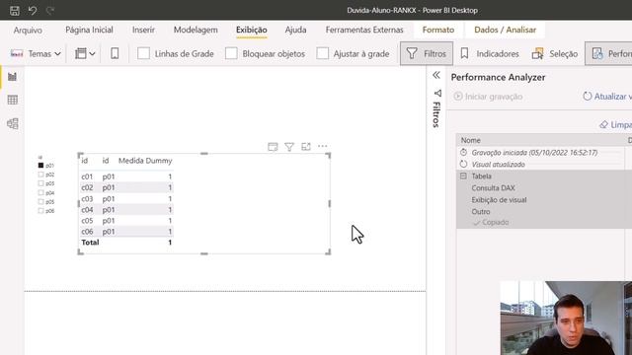Image resolution: width=632 pixels, height=355 pixels.
Task: Click the Seleção pane button
Action: [x=555, y=53]
